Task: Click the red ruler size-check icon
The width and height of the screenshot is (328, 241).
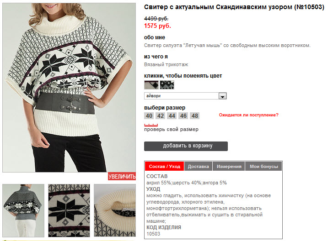Action: pos(151,125)
